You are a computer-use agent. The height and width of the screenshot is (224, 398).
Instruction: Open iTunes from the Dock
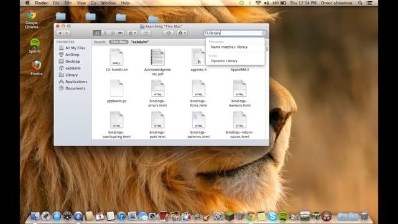coord(121,216)
